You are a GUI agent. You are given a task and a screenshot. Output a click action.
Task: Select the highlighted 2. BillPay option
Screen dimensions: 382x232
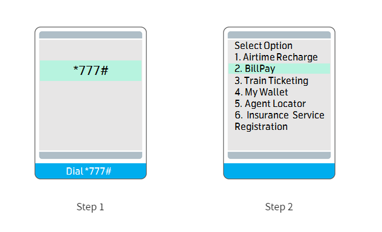tap(279, 69)
